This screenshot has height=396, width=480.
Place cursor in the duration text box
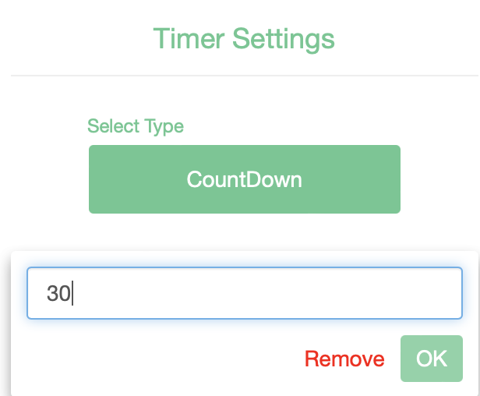click(244, 293)
